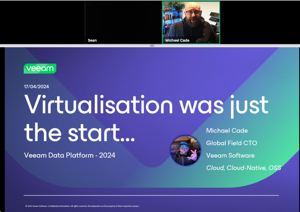
Task: Click the presenter's circular profile photo
Action: [x=185, y=151]
